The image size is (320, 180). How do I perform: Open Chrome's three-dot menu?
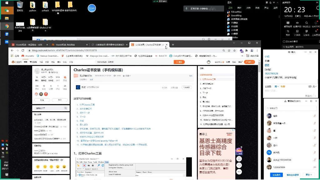tap(257, 50)
